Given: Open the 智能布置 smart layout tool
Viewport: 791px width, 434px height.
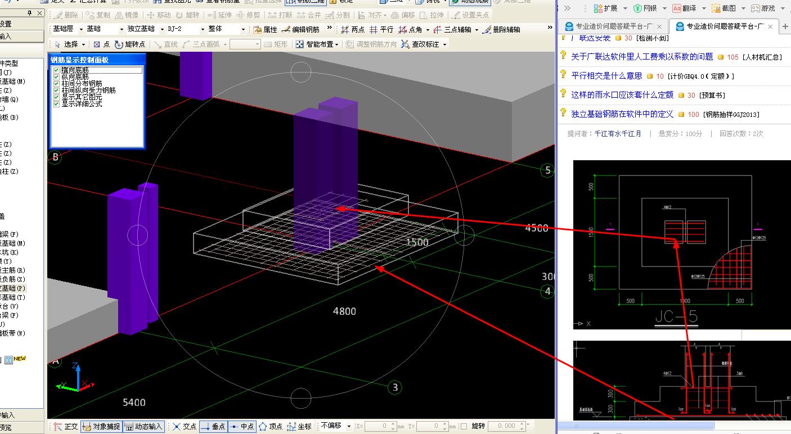Looking at the screenshot, I should click(317, 44).
